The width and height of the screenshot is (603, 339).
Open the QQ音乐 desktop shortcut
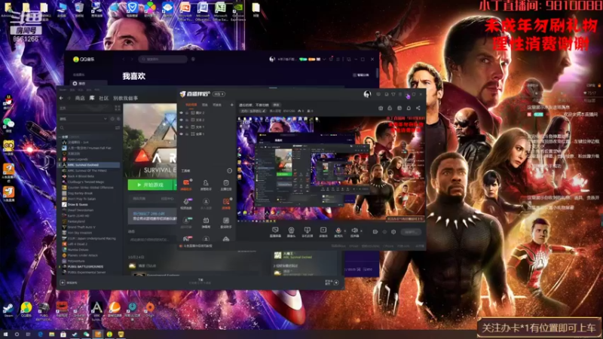point(26,309)
